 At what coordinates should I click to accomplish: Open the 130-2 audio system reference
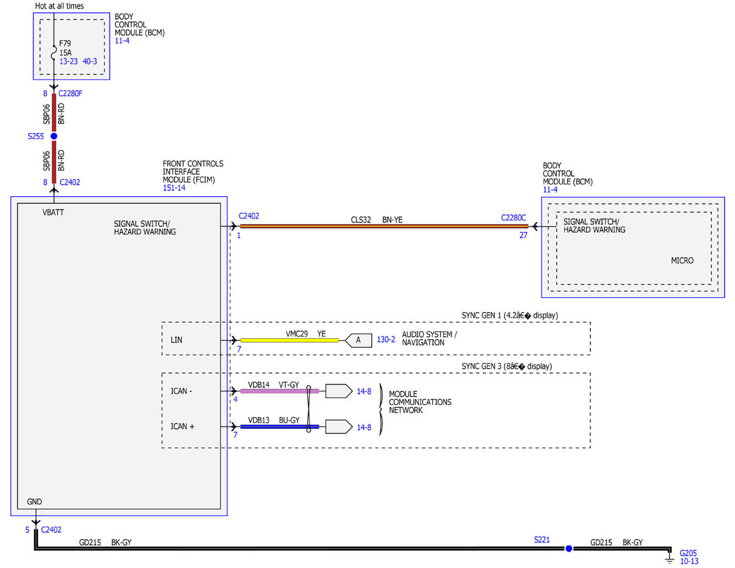point(385,339)
